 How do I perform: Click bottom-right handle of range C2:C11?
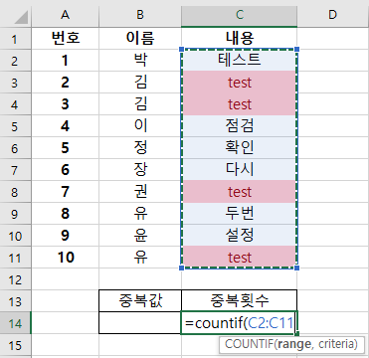pos(296,268)
